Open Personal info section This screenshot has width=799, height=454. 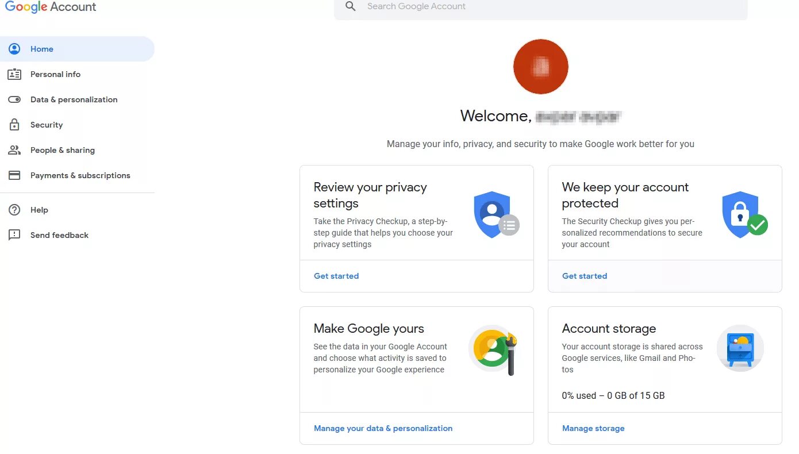pos(77,74)
